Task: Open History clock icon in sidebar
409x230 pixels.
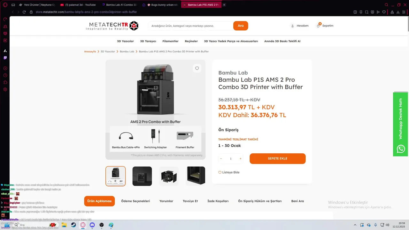Action: click(5, 75)
